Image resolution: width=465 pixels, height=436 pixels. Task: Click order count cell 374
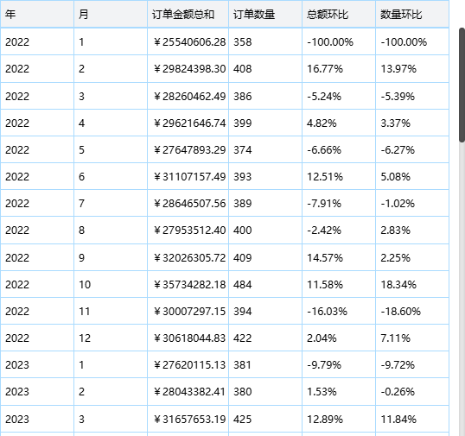(x=265, y=150)
